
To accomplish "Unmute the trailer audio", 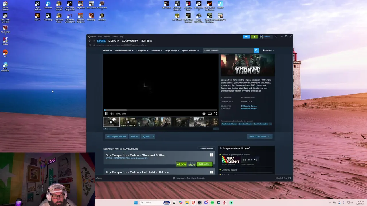I will 112,114.
